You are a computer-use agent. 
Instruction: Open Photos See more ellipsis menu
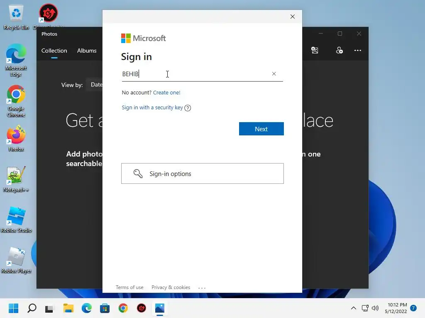pyautogui.click(x=358, y=50)
